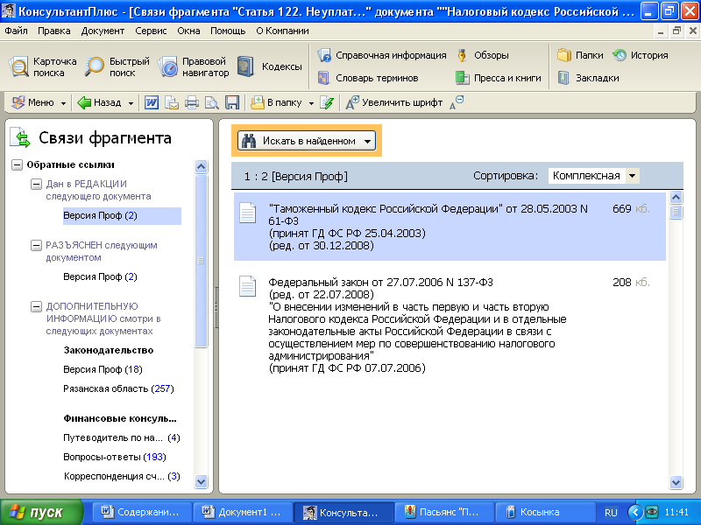This screenshot has height=525, width=701.
Task: Click Увеличить шрифт to enlarge font
Action: pyautogui.click(x=393, y=102)
